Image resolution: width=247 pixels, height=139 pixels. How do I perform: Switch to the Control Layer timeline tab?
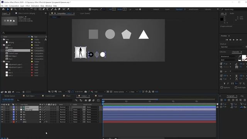(50, 96)
